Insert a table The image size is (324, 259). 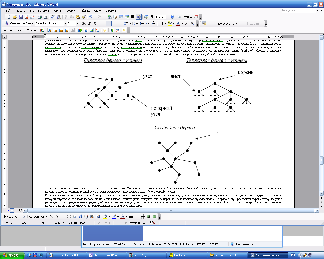[x=121, y=17]
